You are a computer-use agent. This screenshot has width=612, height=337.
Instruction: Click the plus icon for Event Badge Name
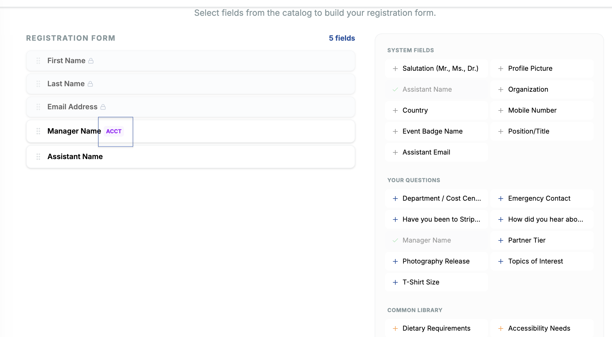tap(395, 131)
